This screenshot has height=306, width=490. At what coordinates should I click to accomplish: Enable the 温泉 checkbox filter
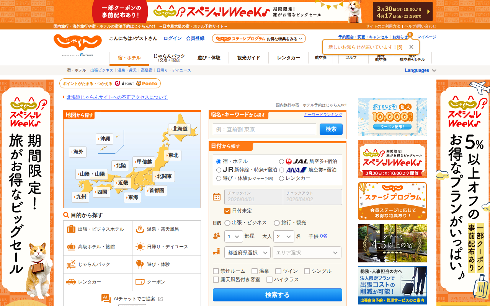pyautogui.click(x=255, y=271)
